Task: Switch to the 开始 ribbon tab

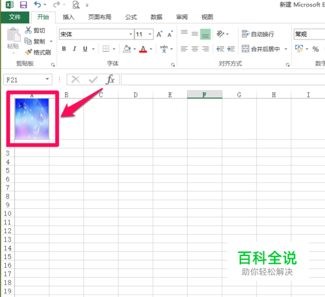Action: [x=43, y=17]
